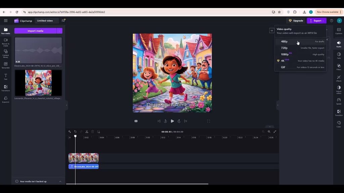Expand the Import media dropdown arrow

[x=59, y=31]
